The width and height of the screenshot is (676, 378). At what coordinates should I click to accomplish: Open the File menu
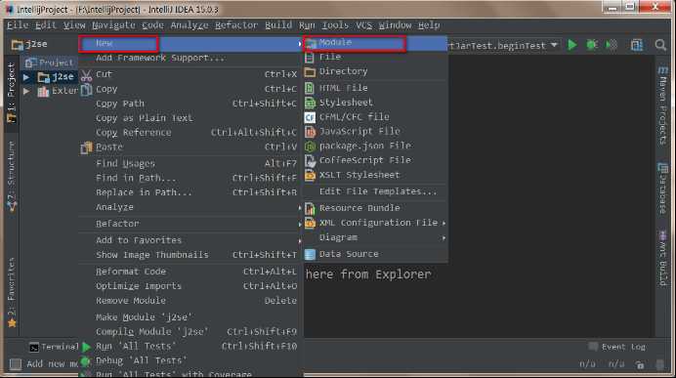[x=18, y=25]
